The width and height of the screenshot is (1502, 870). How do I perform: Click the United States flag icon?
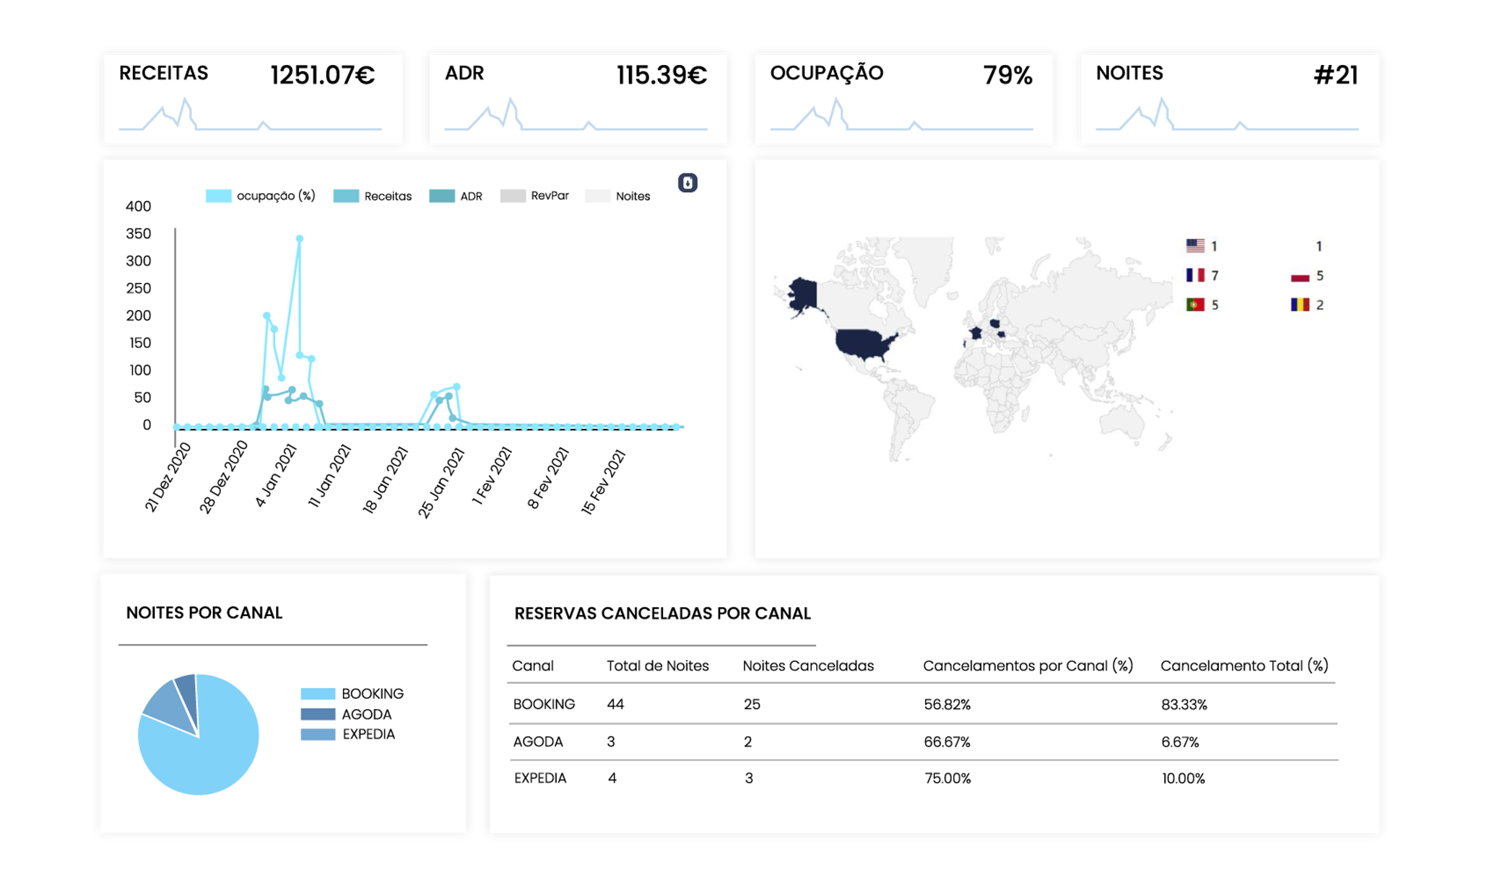point(1195,246)
